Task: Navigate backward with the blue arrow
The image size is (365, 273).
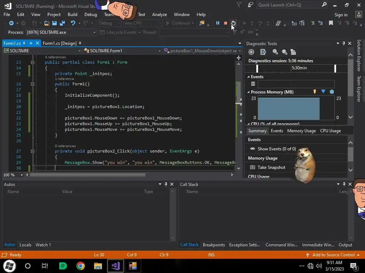Action: (11, 23)
